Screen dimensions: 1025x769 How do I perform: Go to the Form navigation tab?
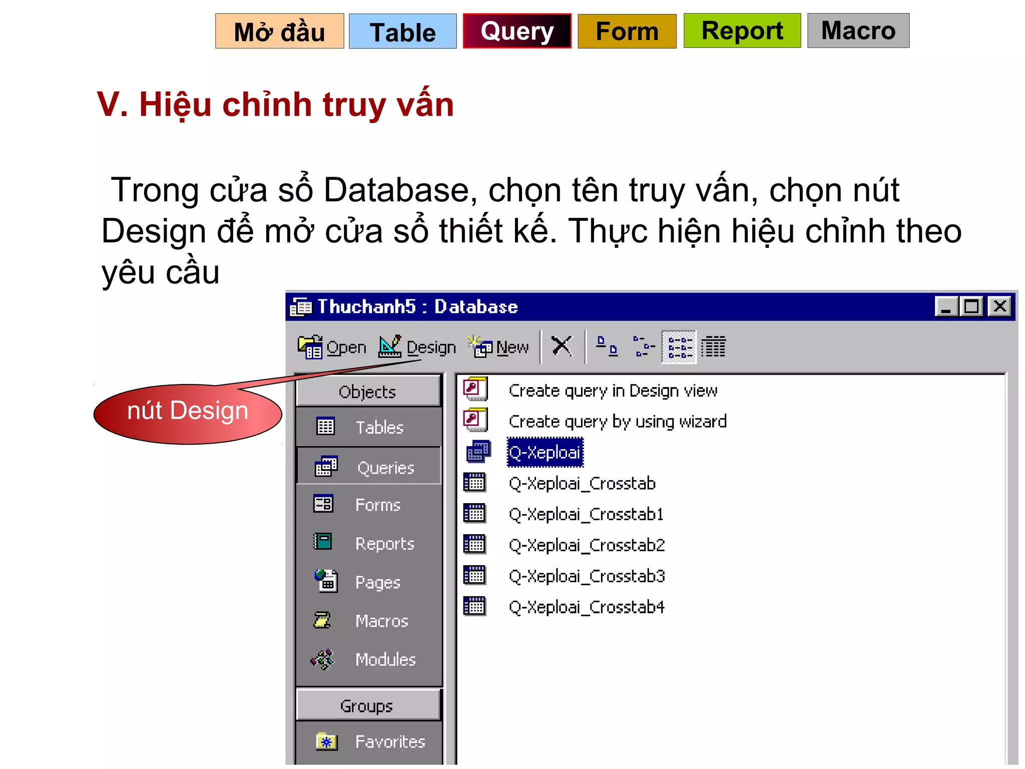coord(627,31)
